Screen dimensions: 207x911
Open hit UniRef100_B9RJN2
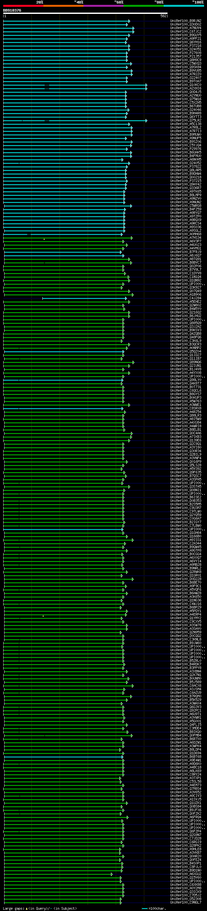click(x=186, y=21)
